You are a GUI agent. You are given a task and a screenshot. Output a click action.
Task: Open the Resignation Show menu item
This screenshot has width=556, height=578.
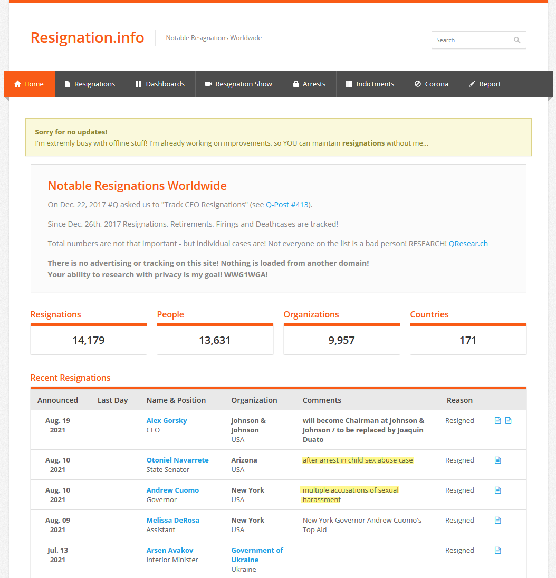(x=239, y=84)
